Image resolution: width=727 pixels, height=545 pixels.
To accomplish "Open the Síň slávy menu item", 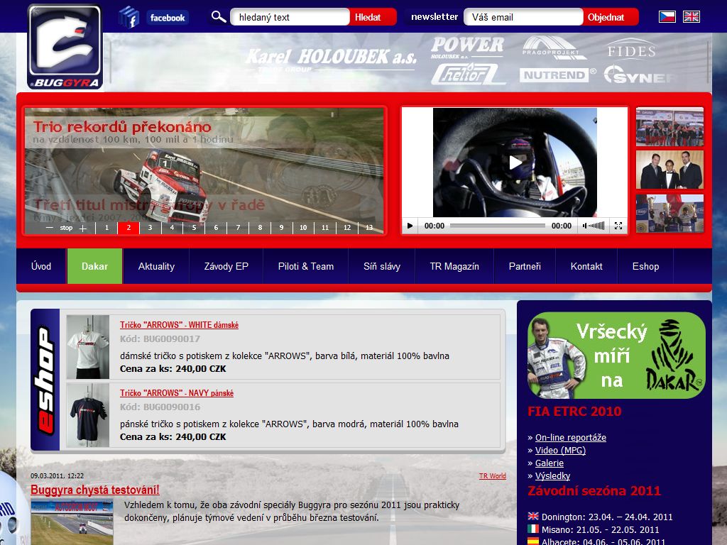I will coord(381,266).
